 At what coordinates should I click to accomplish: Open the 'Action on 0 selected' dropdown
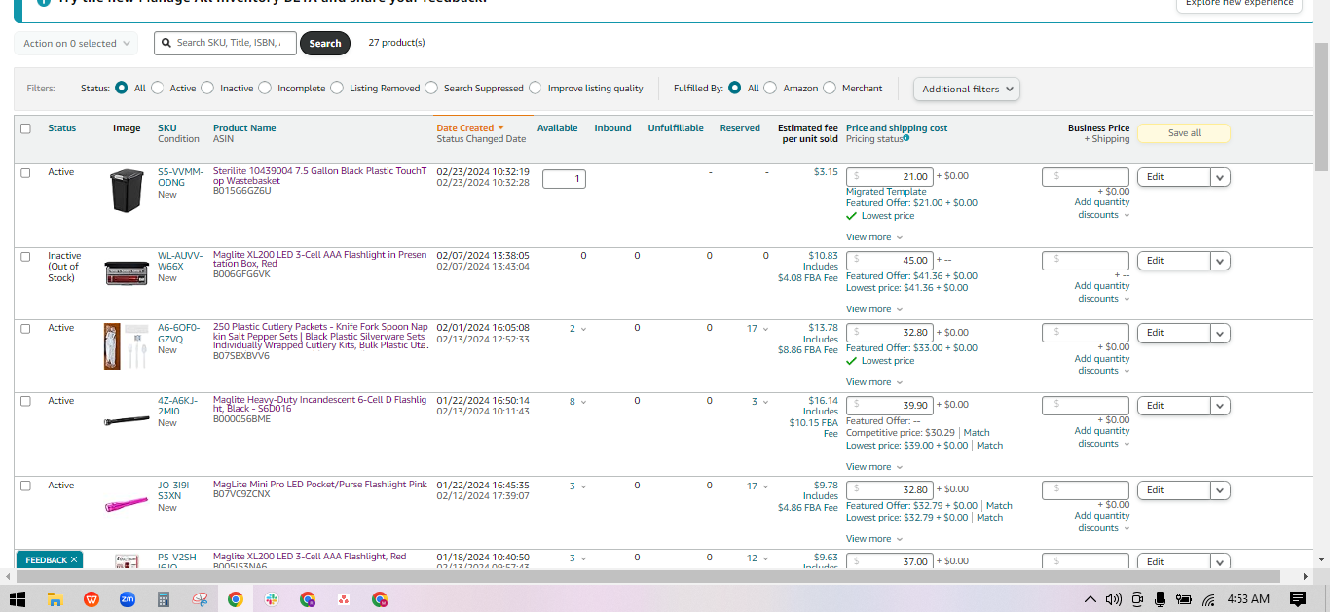click(x=77, y=44)
